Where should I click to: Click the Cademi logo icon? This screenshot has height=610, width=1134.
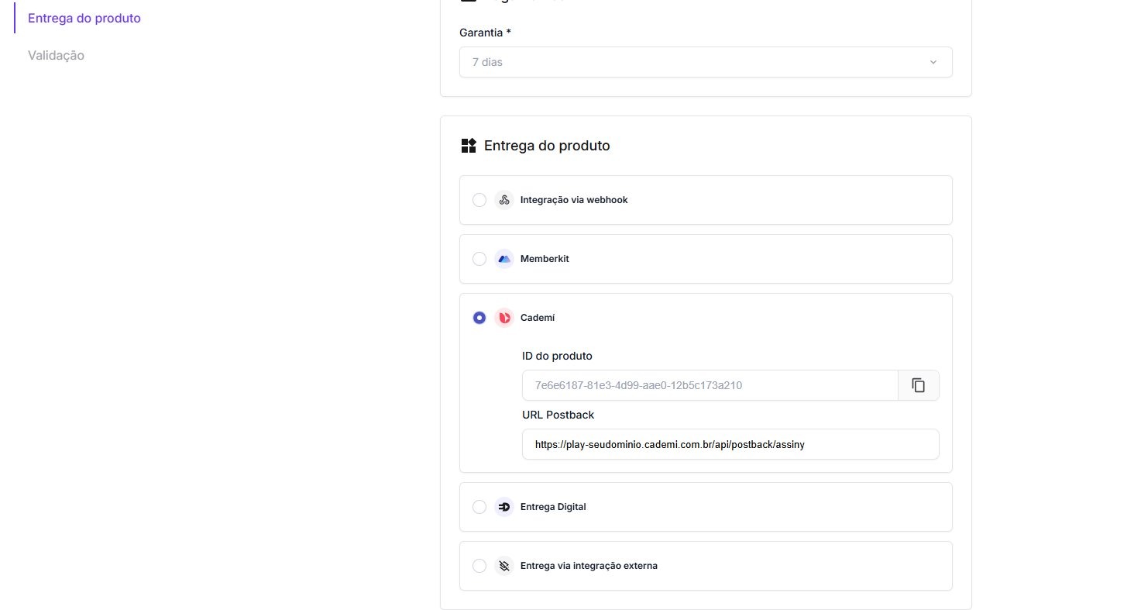click(504, 318)
